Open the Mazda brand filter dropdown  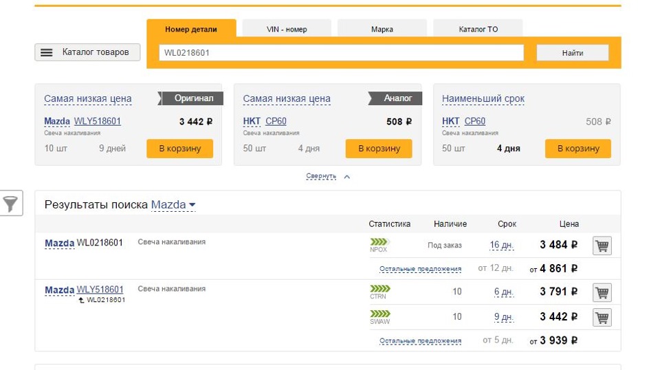[173, 205]
